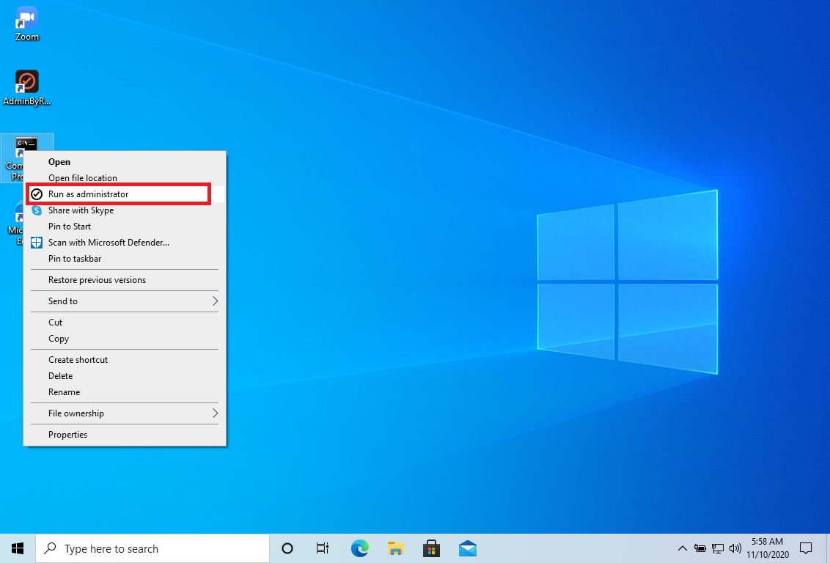
Task: Choose Pin to Start
Action: pyautogui.click(x=125, y=227)
